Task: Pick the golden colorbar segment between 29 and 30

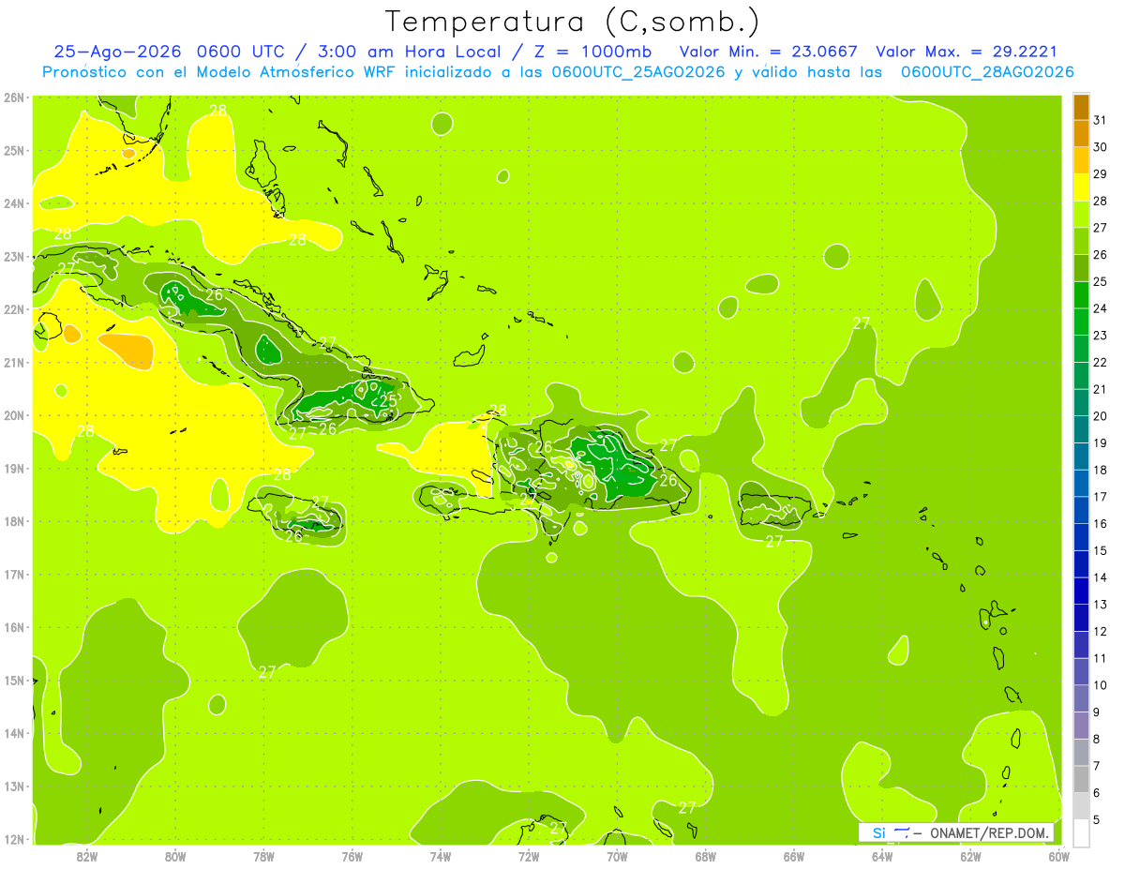Action: 1081,160
